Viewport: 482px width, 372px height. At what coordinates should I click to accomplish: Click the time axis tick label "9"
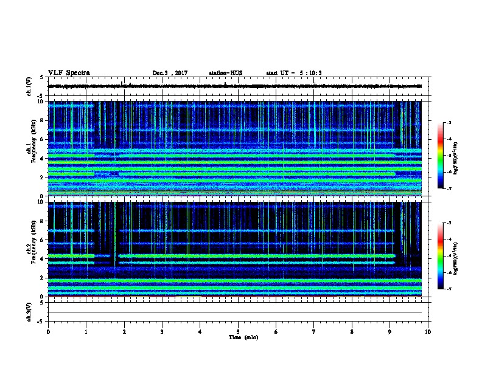pyautogui.click(x=389, y=332)
